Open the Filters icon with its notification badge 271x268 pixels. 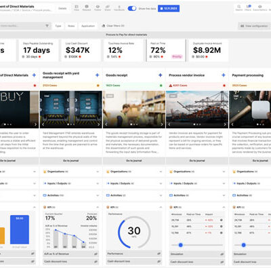click(x=248, y=7)
